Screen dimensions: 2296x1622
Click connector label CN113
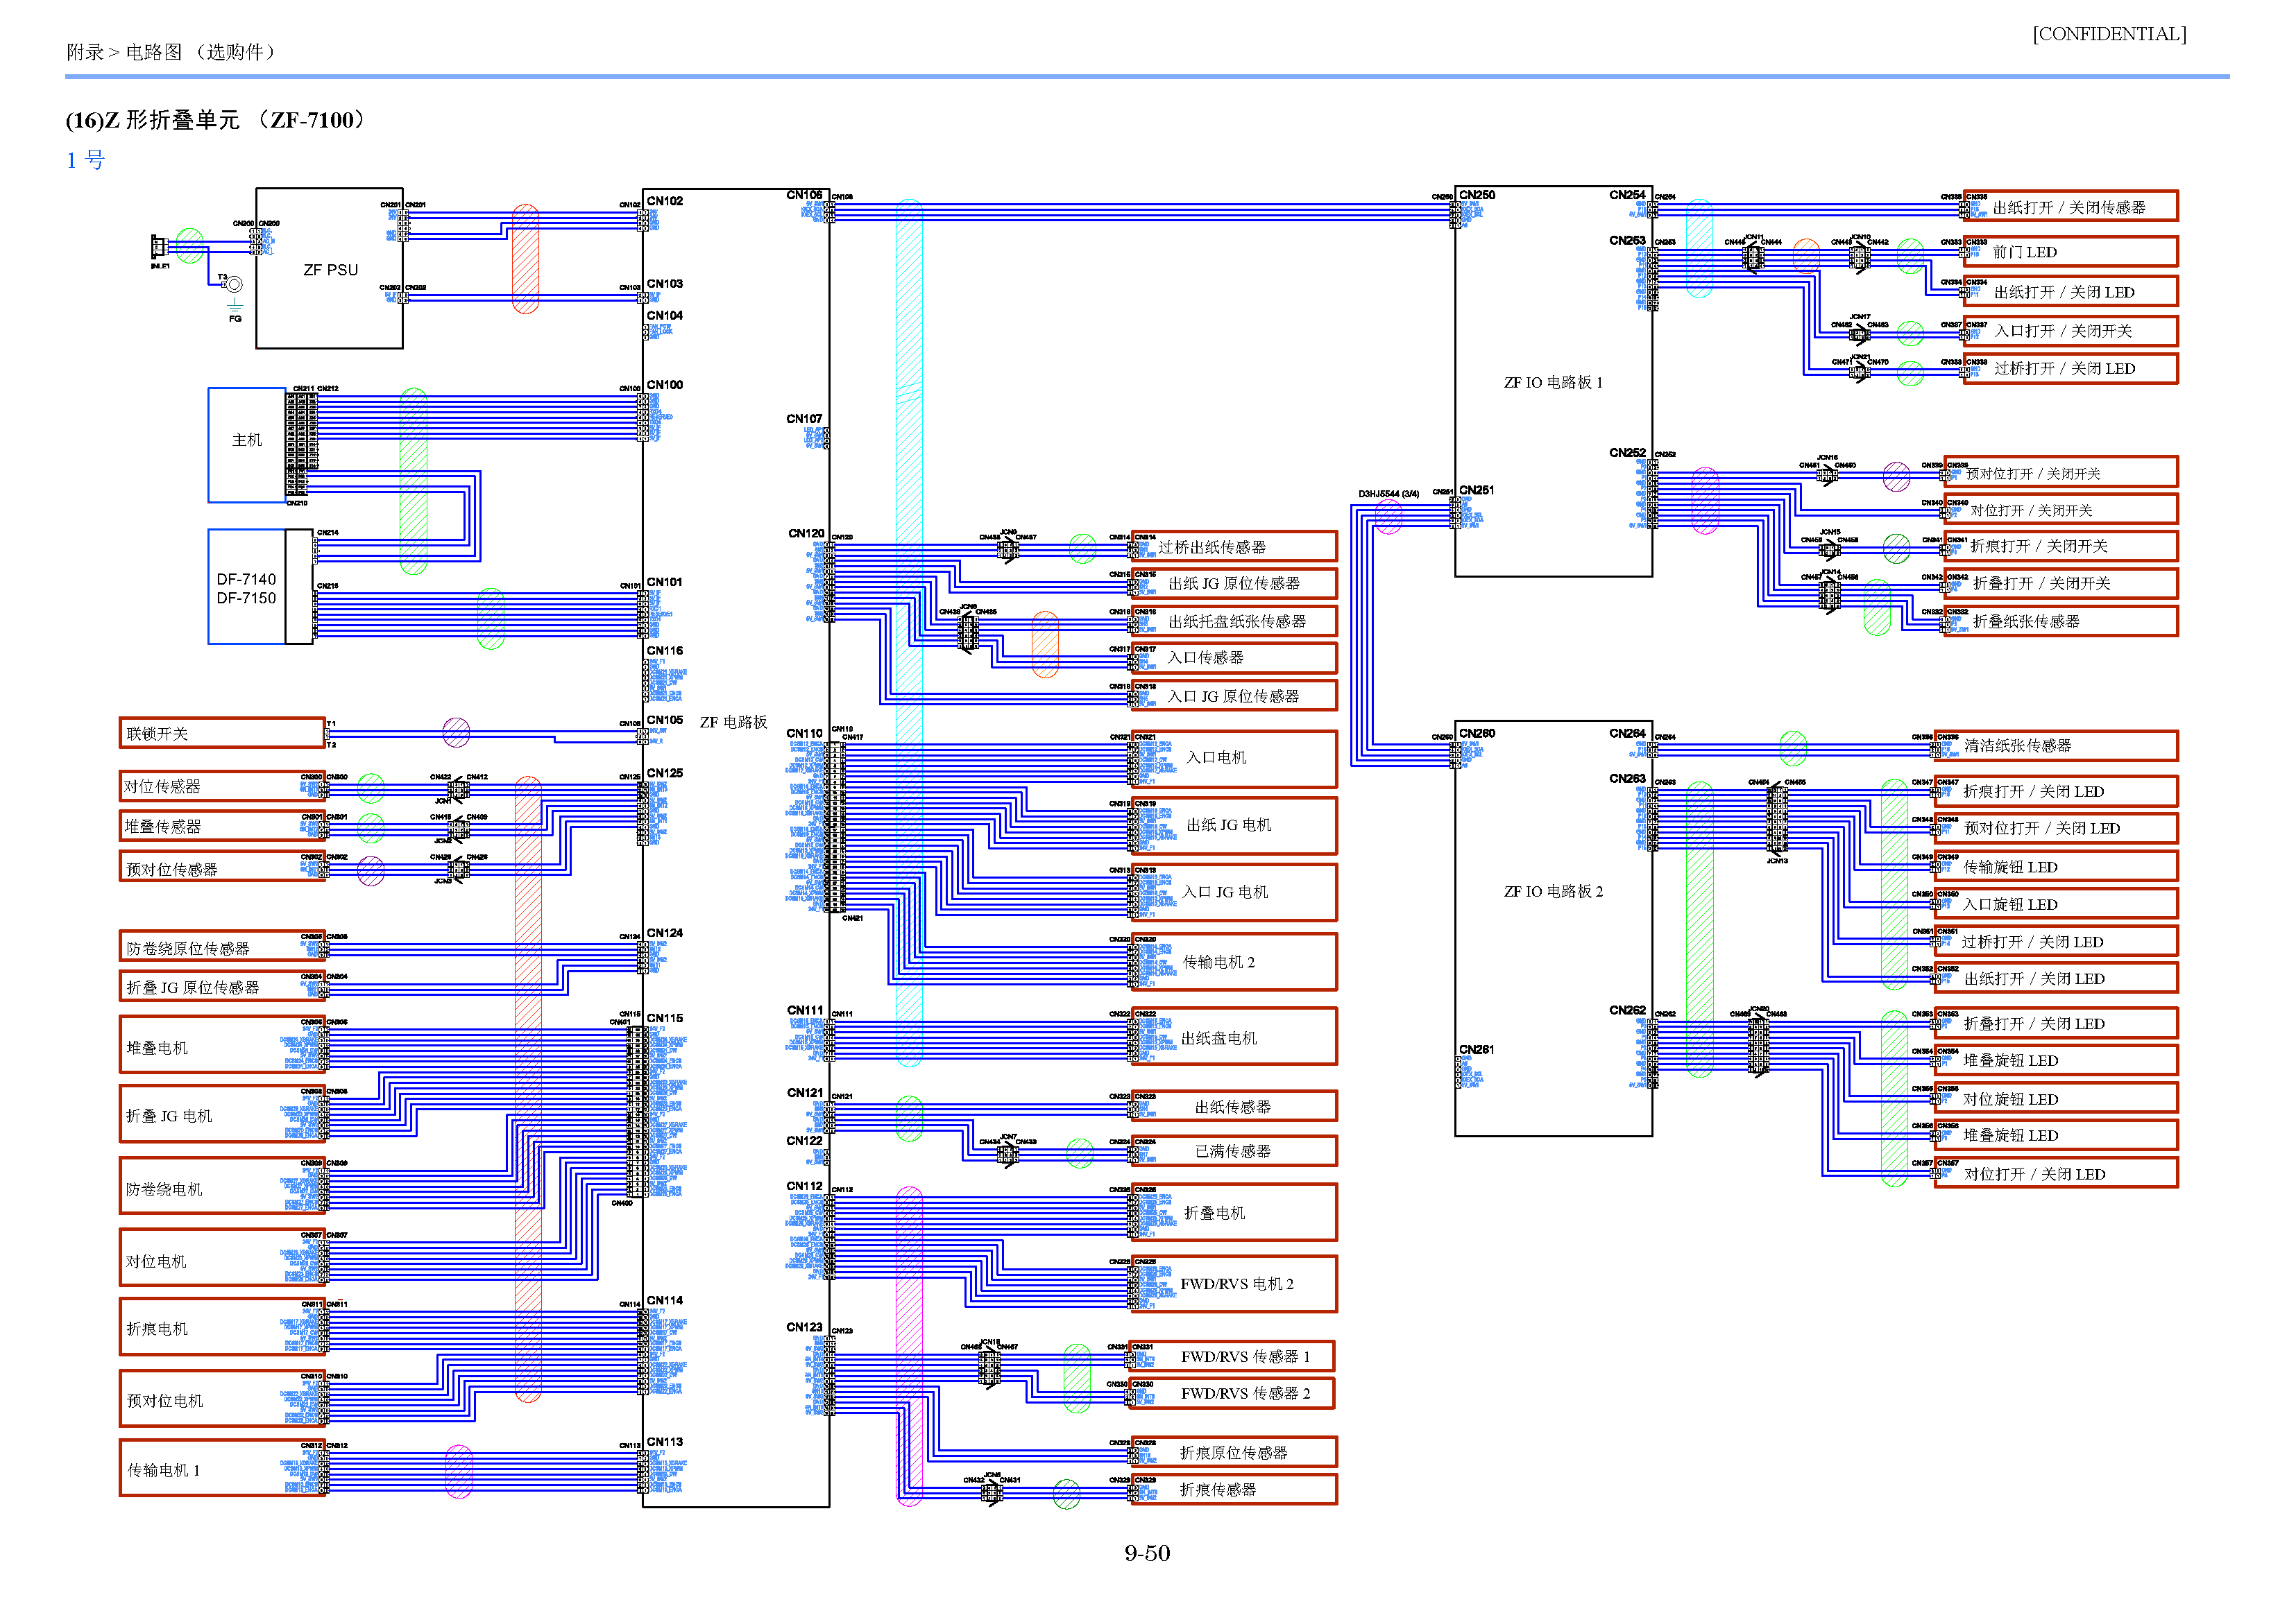(x=665, y=1442)
